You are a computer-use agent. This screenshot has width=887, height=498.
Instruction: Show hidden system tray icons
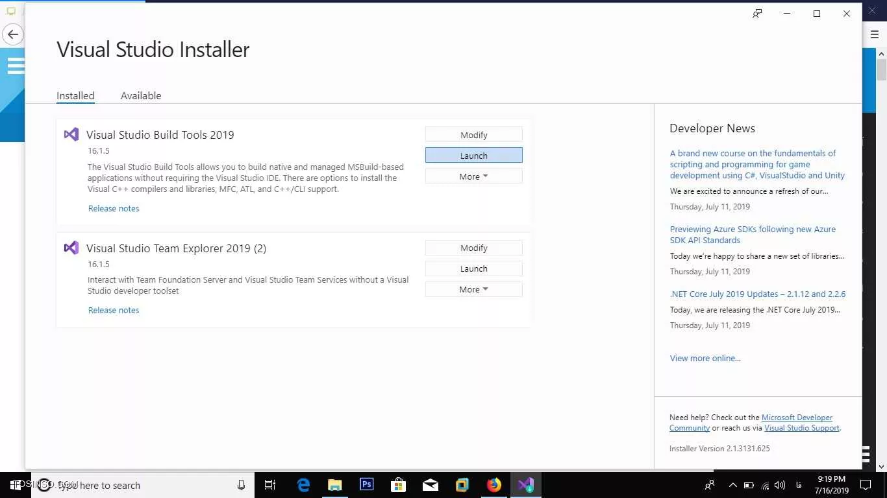click(x=732, y=485)
